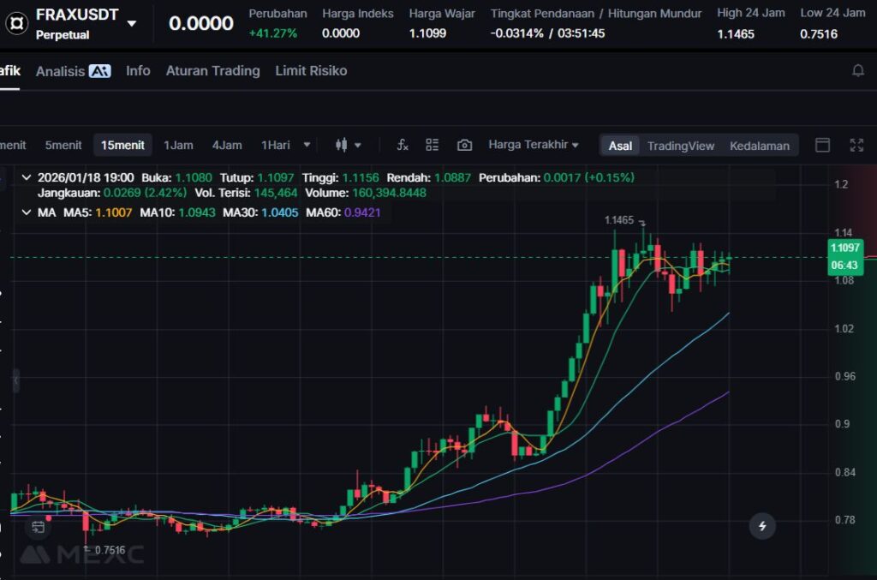This screenshot has width=877, height=580.
Task: Open the FRAXUSDT pair selector dropdown
Action: 131,23
